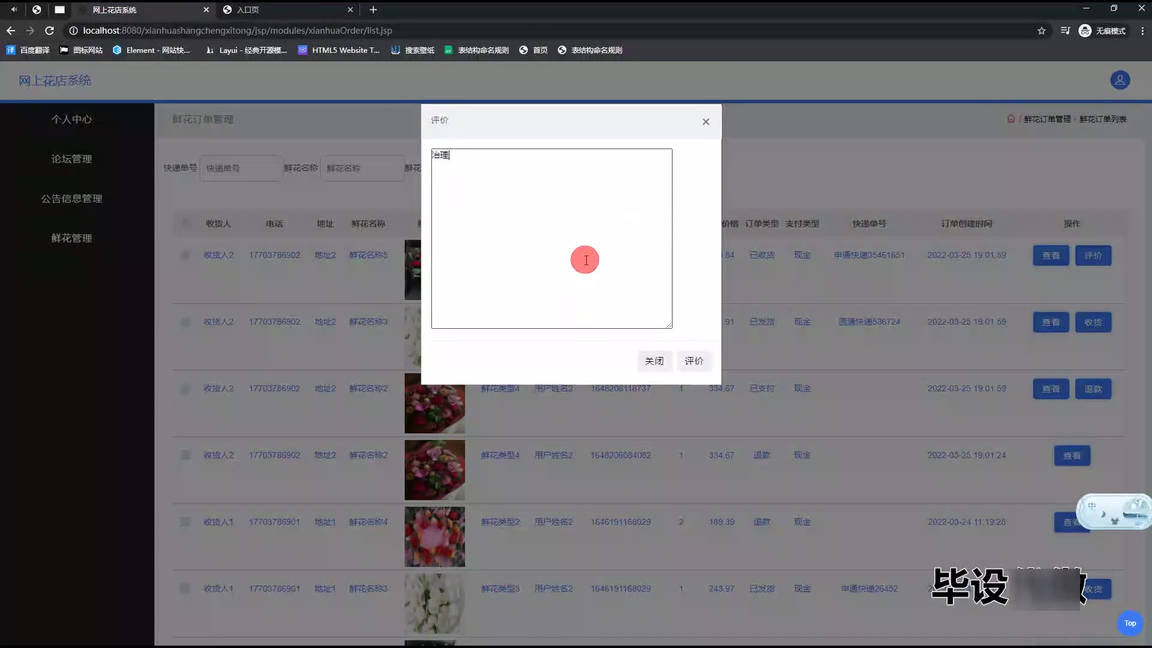
Task: Go back with the browser back arrow
Action: (x=11, y=31)
